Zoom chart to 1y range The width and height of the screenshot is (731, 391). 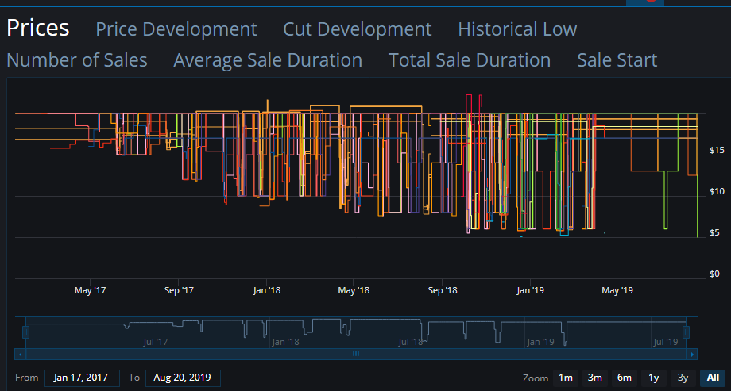point(653,378)
